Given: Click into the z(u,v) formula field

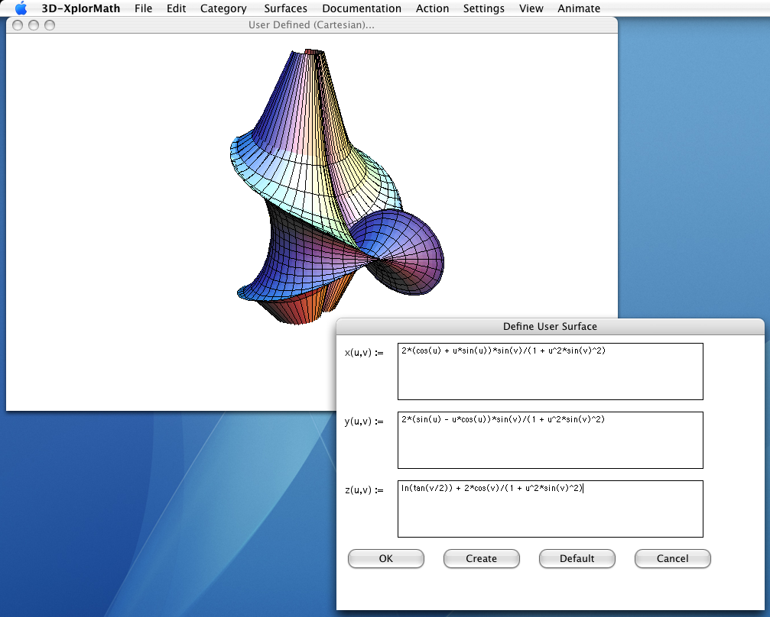Looking at the screenshot, I should click(551, 509).
